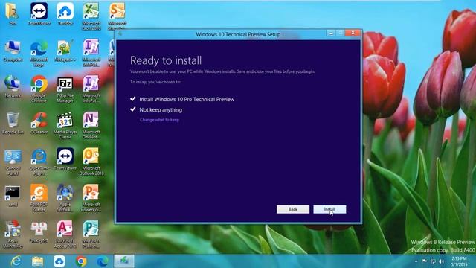
Task: Open the TeraBox desktop shortcut
Action: pyautogui.click(x=65, y=14)
